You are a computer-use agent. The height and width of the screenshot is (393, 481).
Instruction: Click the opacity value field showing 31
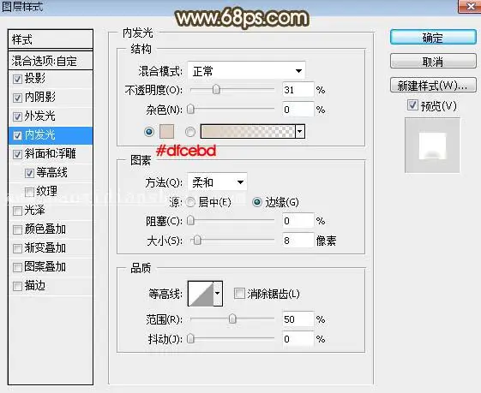(298, 90)
